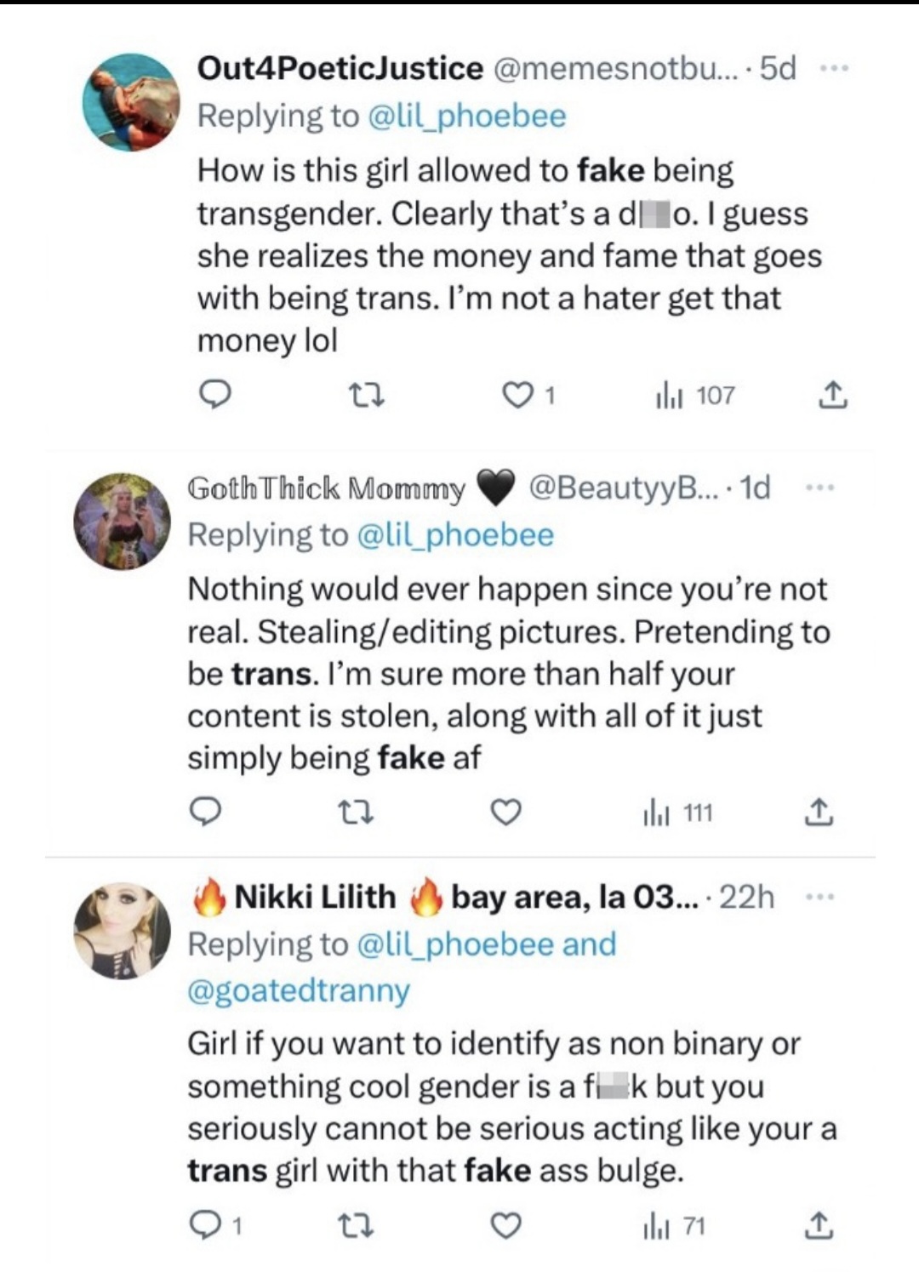
Task: Retweet Nikki Lilith's post
Action: coord(356,1226)
